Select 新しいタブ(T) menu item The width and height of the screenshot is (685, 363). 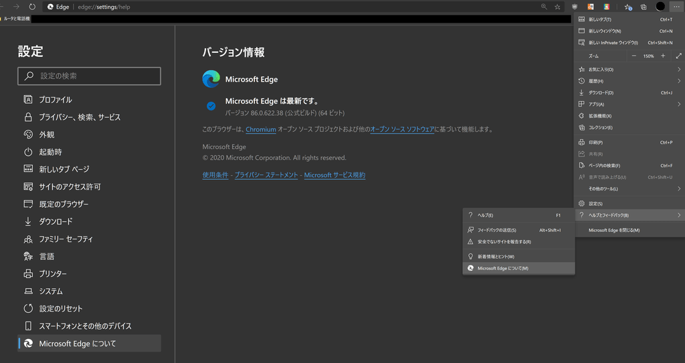click(629, 19)
